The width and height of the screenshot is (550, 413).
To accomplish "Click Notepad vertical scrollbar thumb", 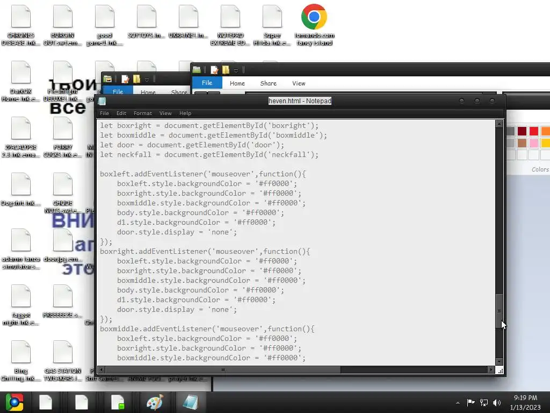I will coord(499,311).
